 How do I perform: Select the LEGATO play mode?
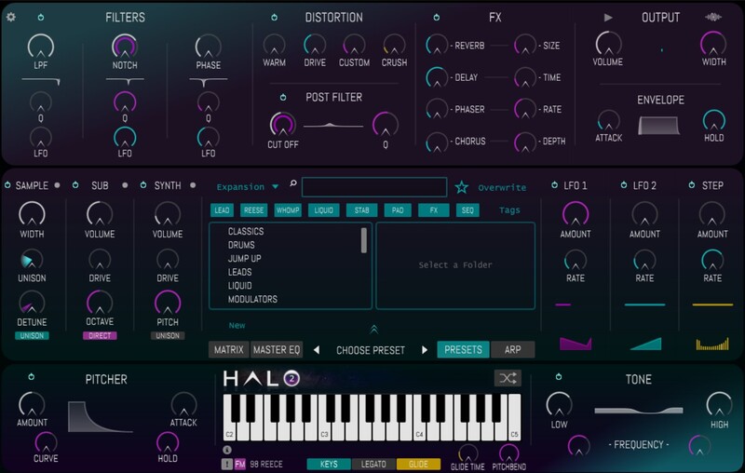click(x=373, y=464)
